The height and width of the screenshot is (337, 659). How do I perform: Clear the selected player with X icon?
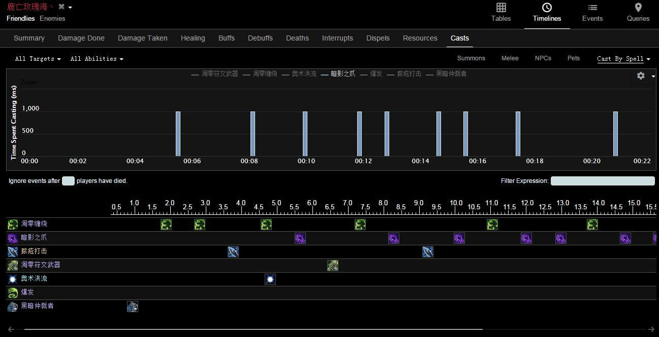61,7
